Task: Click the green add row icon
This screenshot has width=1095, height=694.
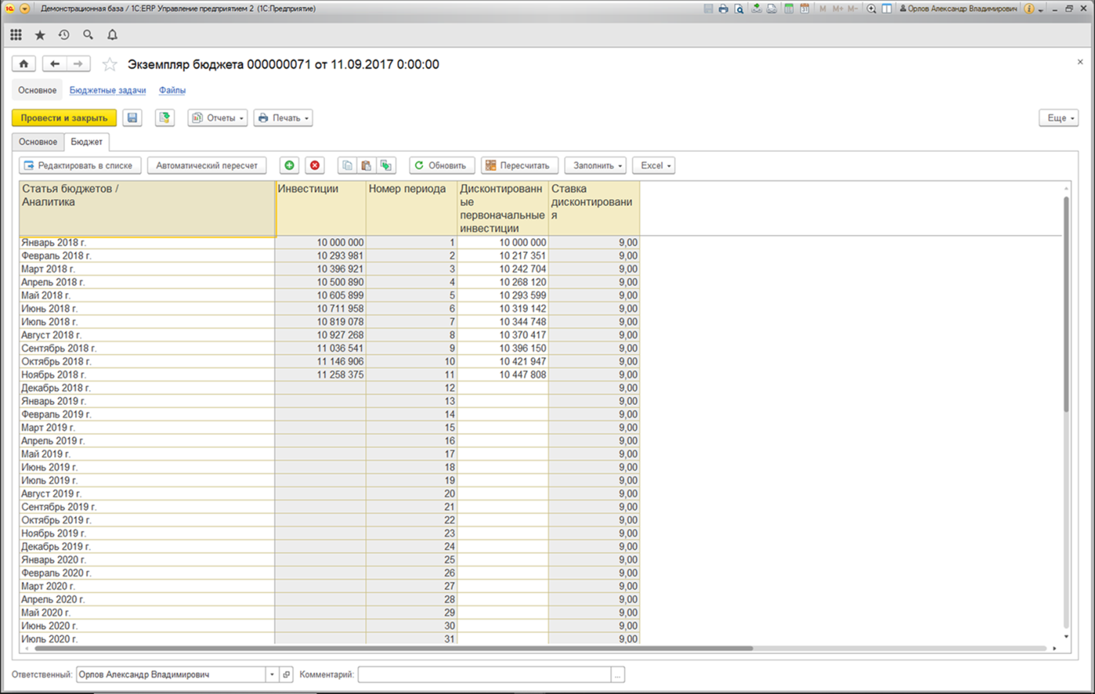Action: (x=289, y=165)
